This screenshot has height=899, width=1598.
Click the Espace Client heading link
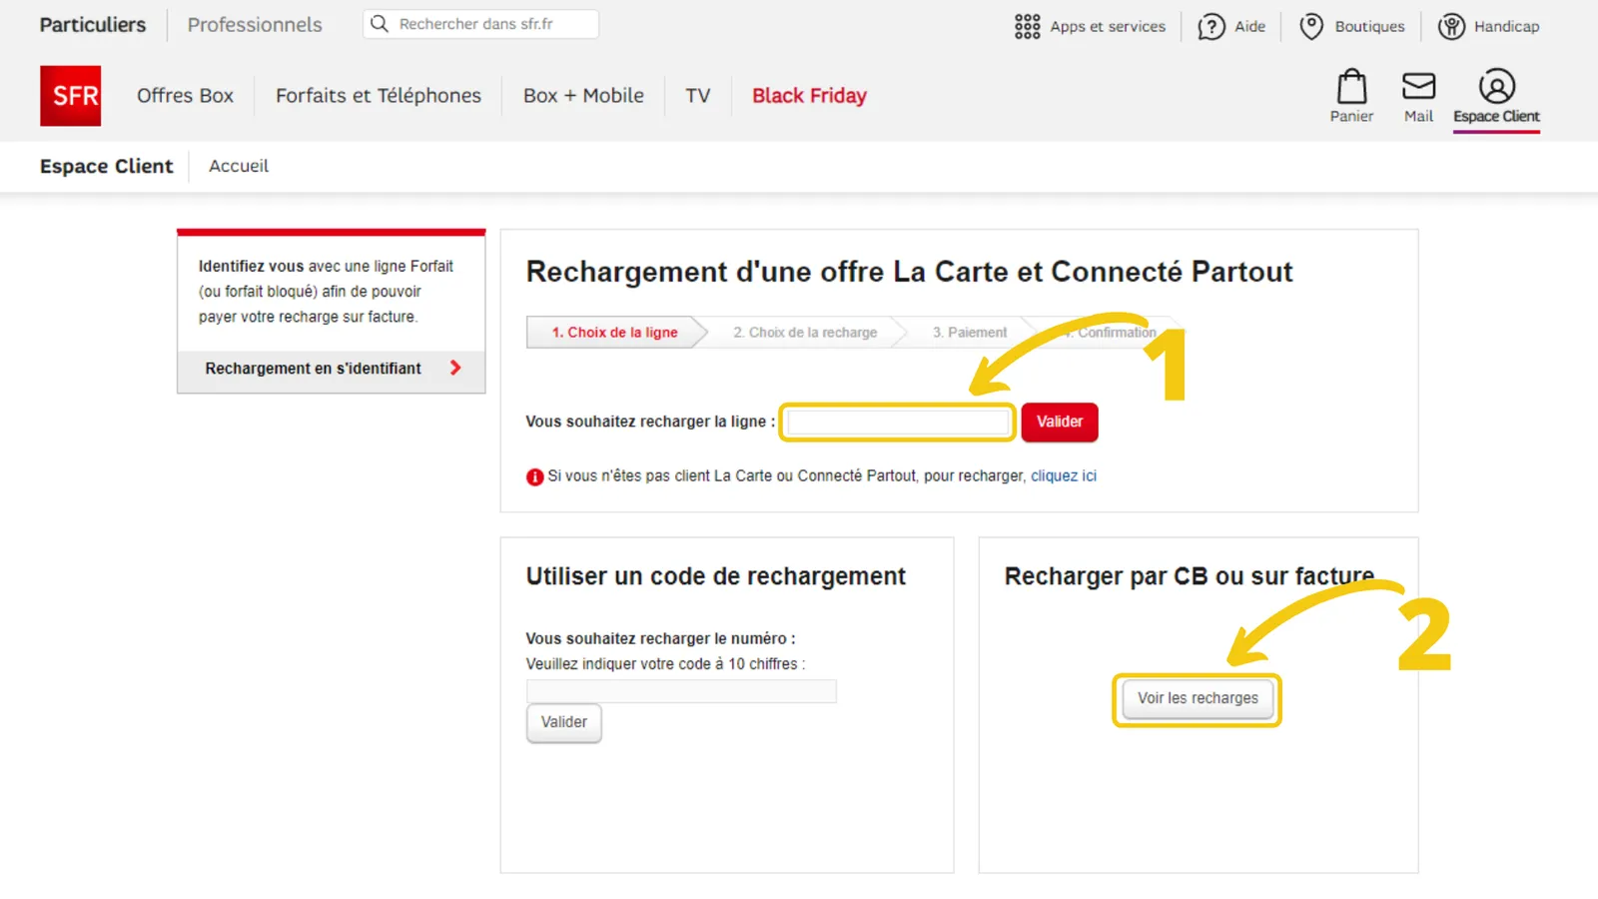pos(106,166)
